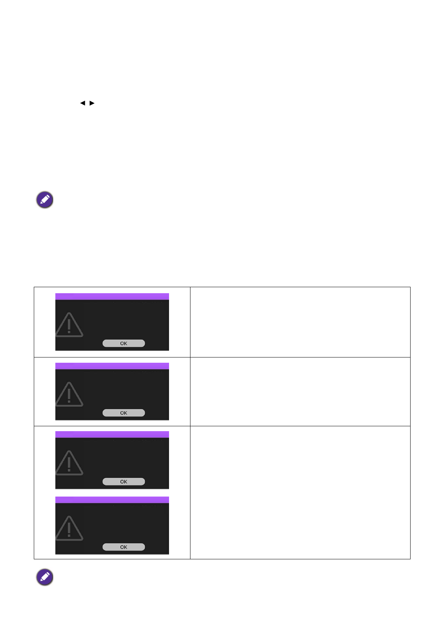Click the warning triangle in the second row's dialog
Image resolution: width=447 pixels, height=633 pixels.
(x=69, y=395)
